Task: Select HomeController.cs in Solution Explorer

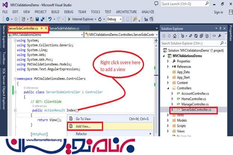Action: 196,99
